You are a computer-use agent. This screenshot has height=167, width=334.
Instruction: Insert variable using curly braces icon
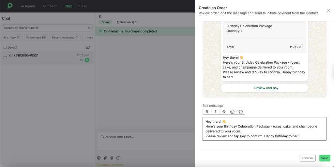(x=241, y=112)
